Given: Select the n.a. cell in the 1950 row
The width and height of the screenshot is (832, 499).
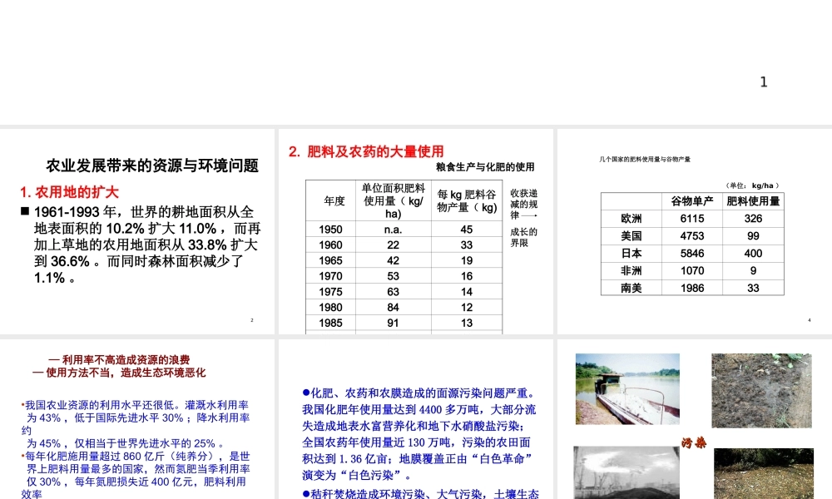Looking at the screenshot, I should click(393, 230).
